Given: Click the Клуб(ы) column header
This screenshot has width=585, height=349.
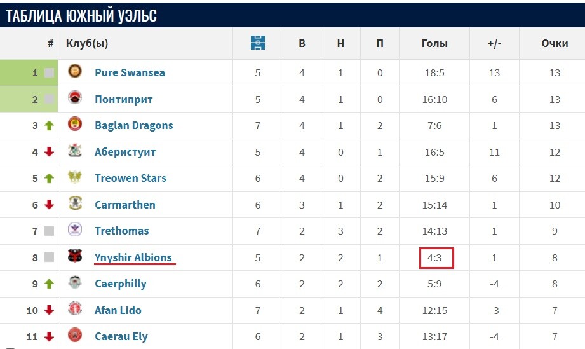Looking at the screenshot, I should point(87,44).
